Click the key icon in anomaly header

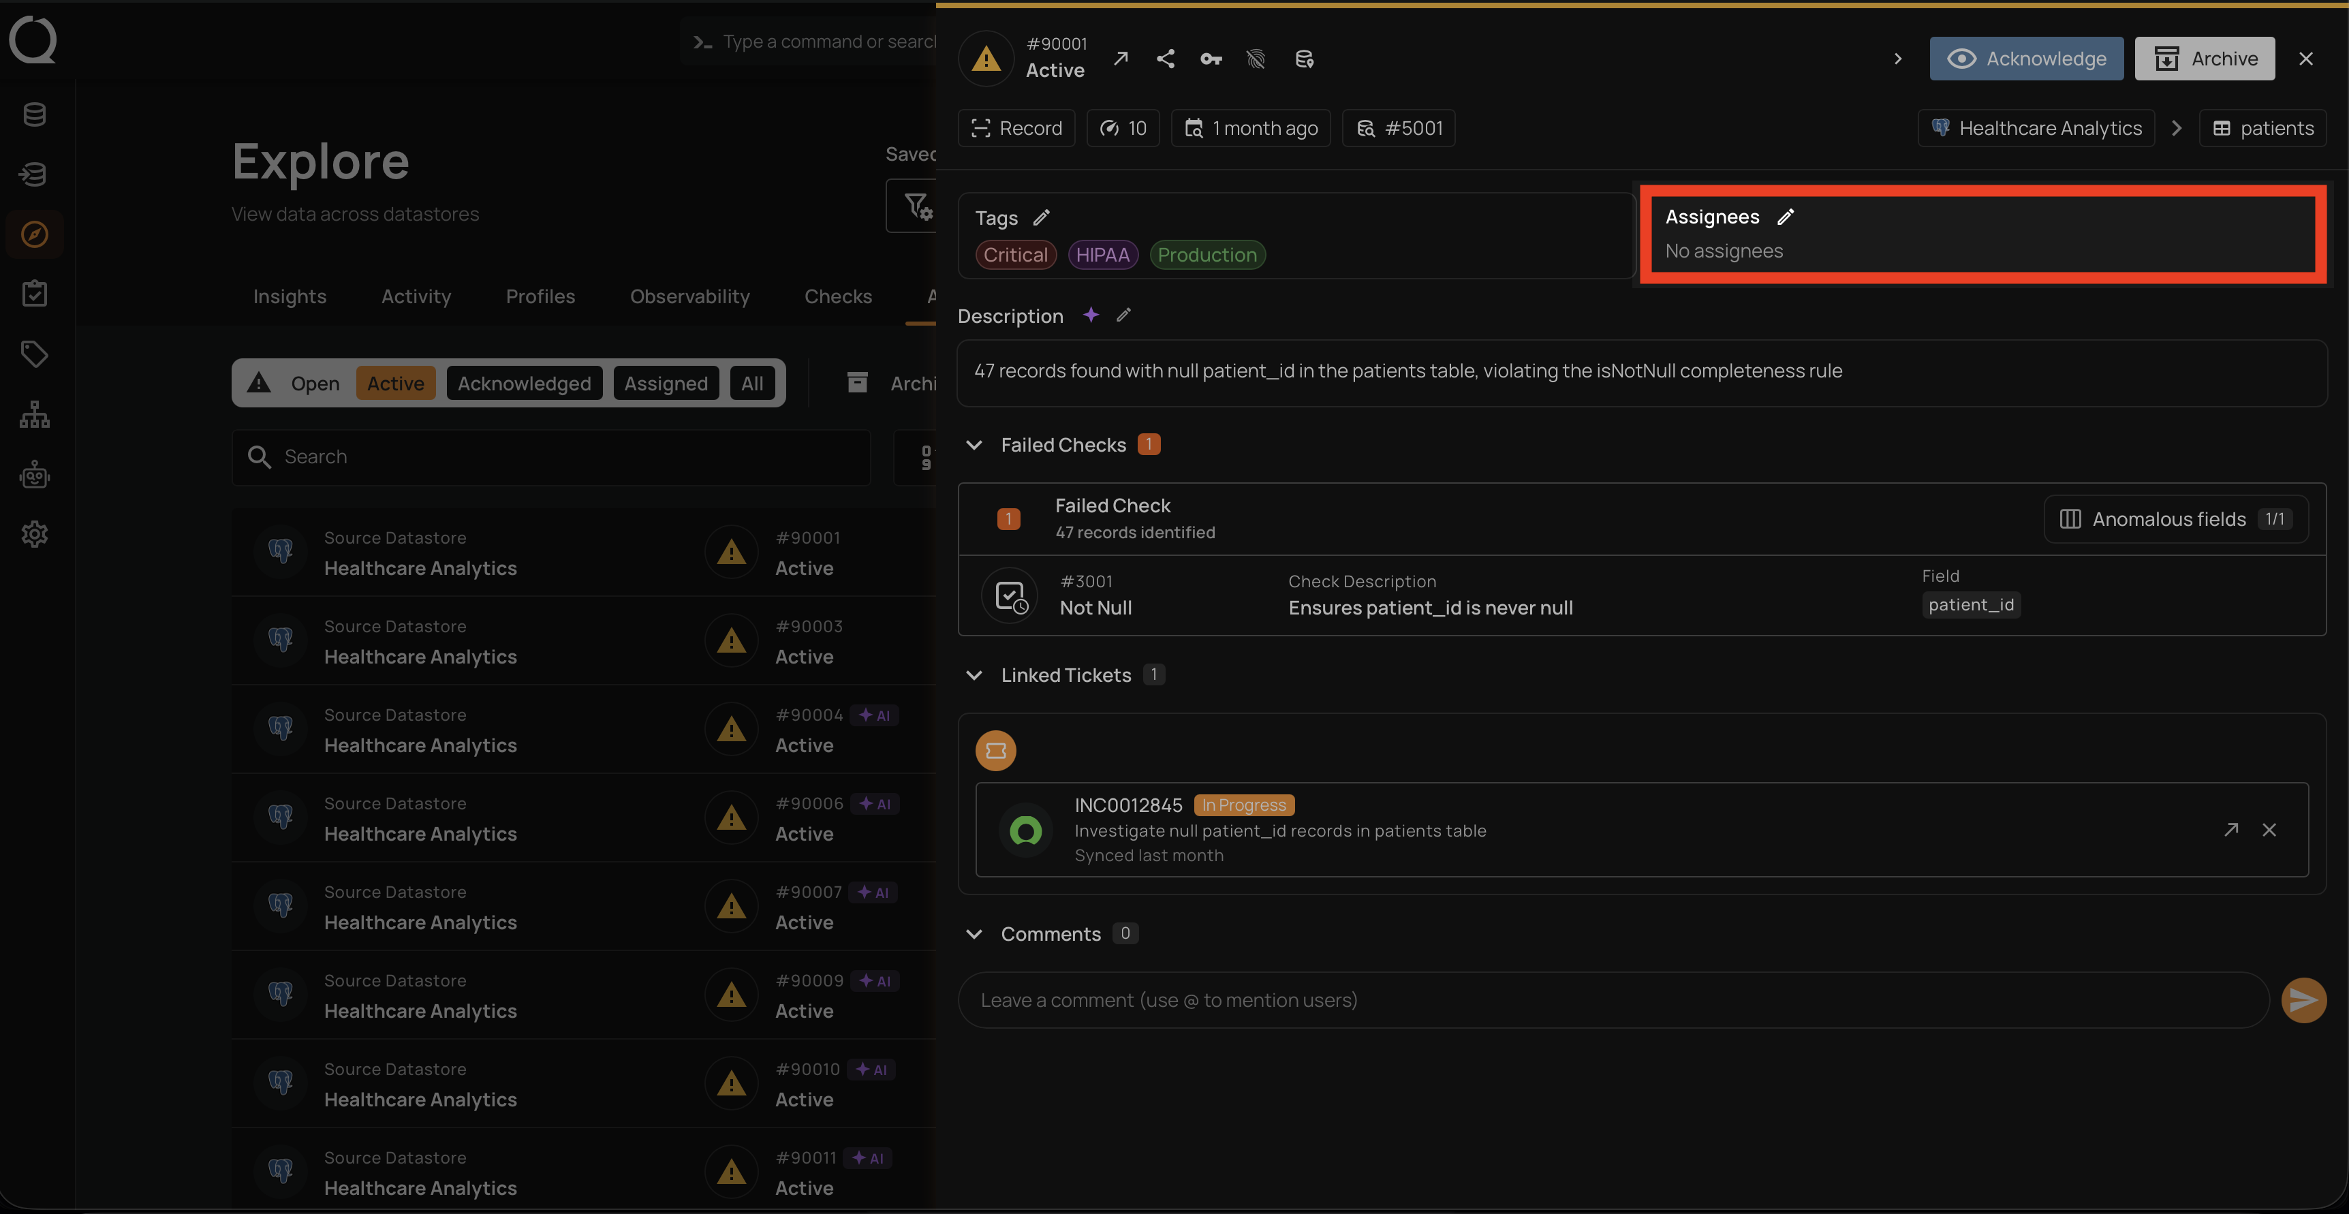(x=1211, y=59)
